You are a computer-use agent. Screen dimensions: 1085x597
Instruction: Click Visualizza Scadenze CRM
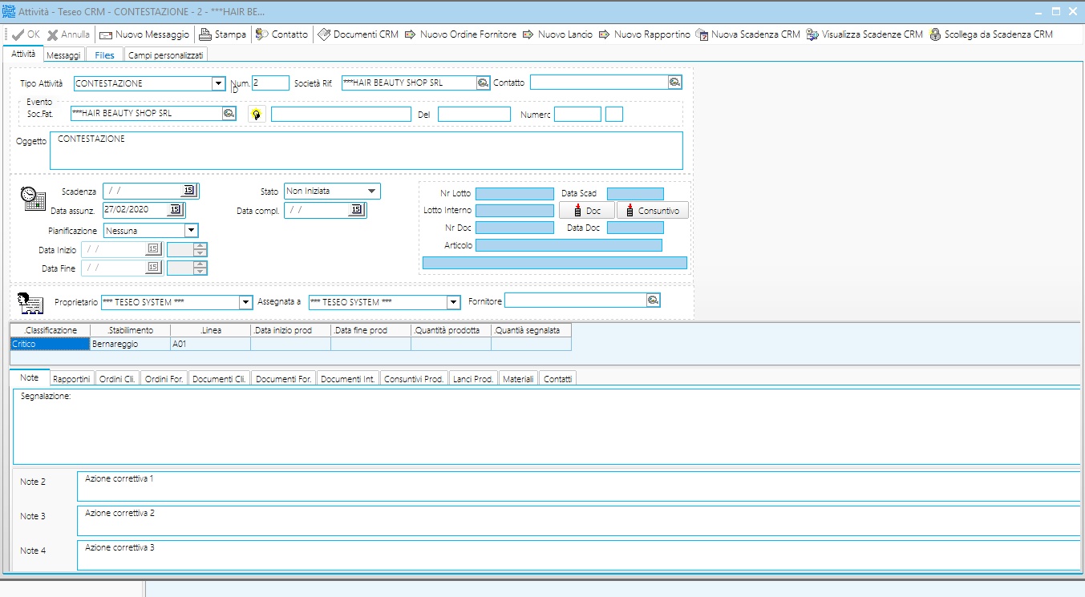point(864,34)
